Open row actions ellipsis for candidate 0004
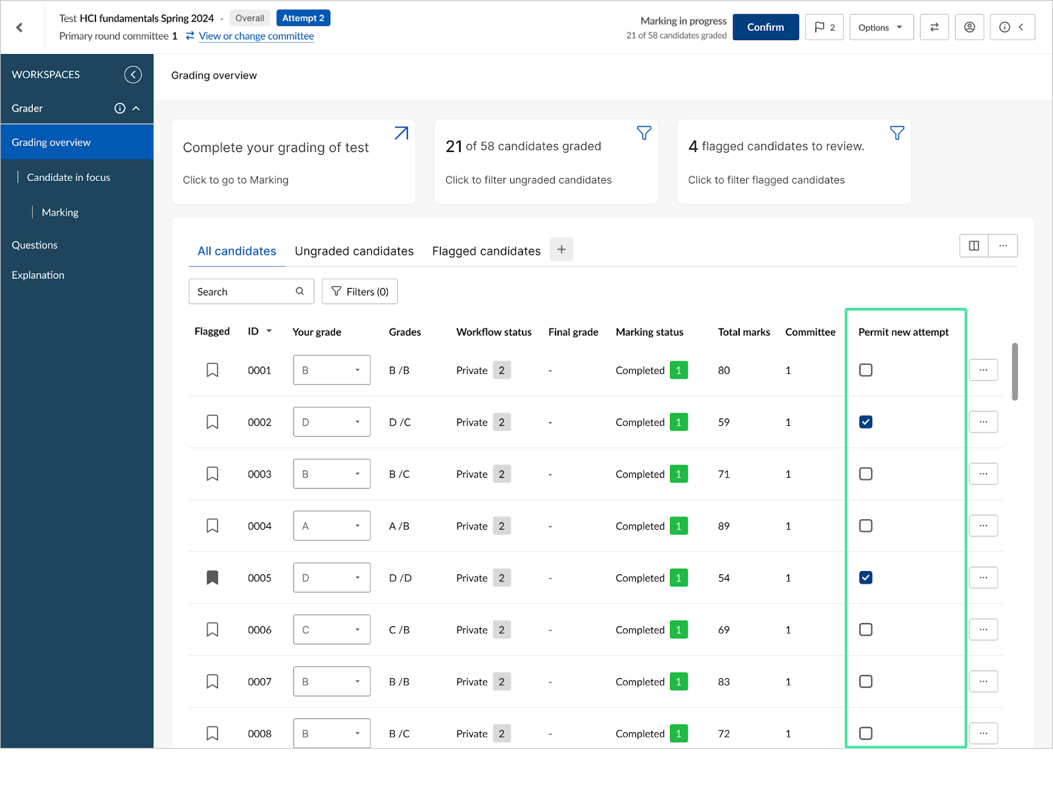 coord(983,526)
